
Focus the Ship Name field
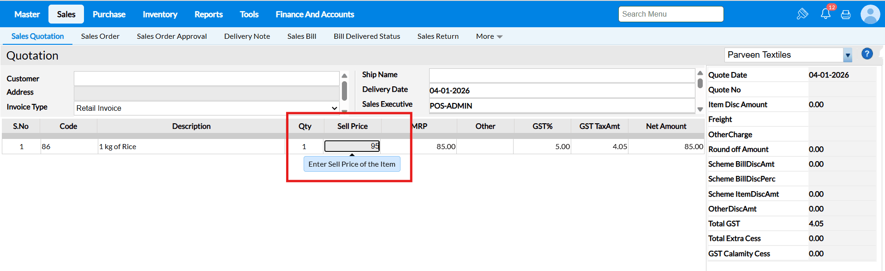coord(562,75)
